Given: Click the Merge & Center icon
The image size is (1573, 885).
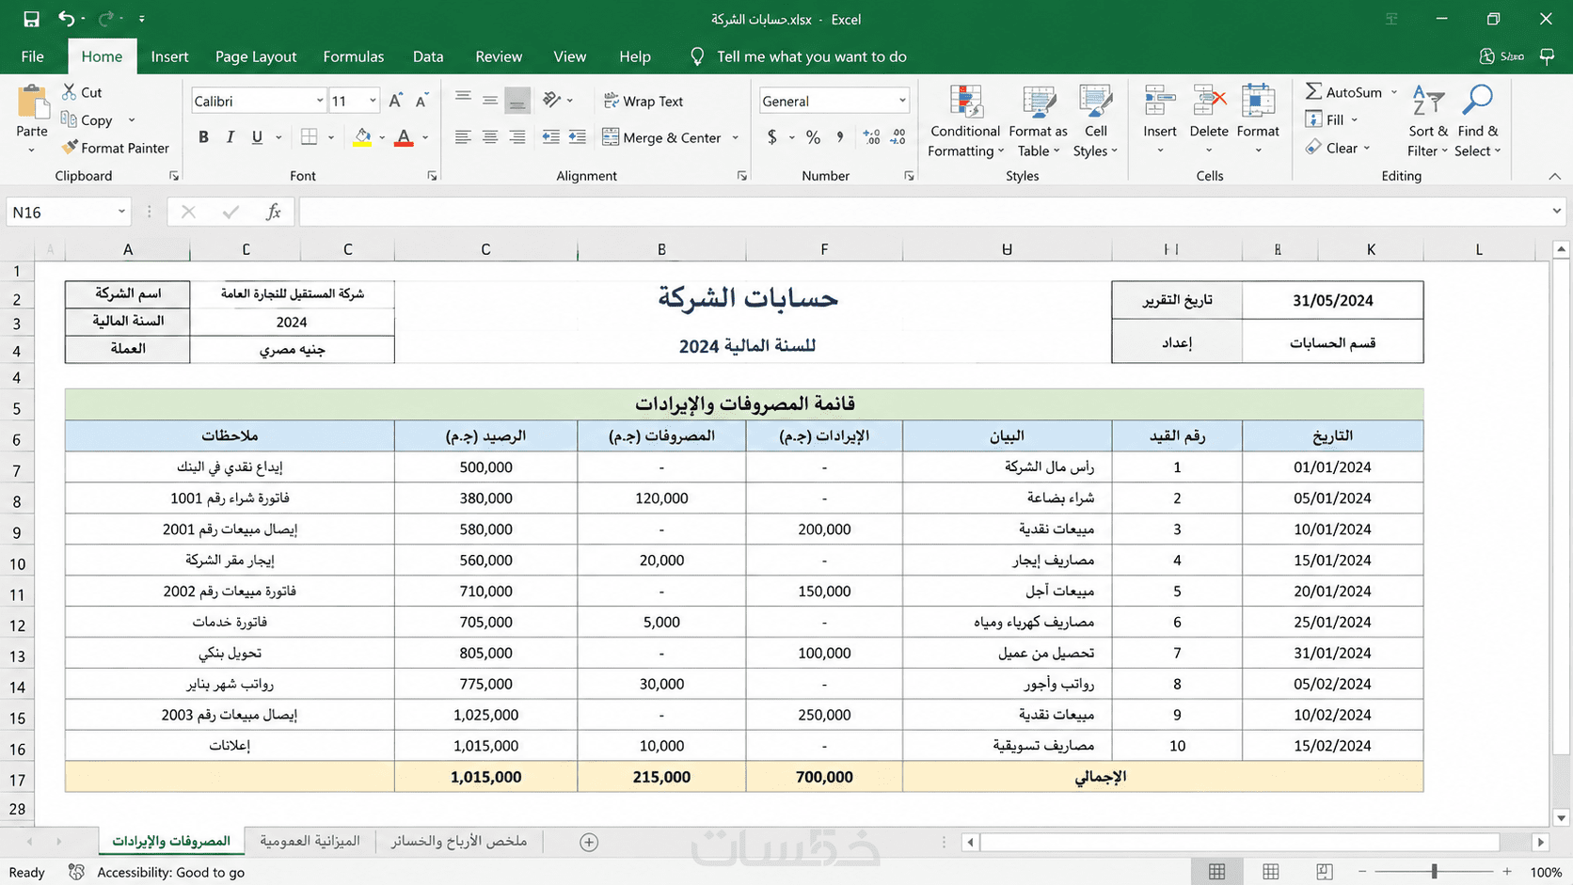Looking at the screenshot, I should [x=611, y=137].
